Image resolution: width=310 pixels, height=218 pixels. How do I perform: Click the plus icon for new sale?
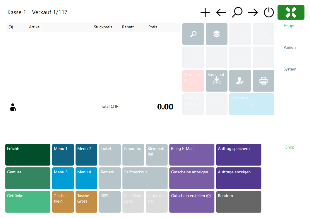pos(205,12)
